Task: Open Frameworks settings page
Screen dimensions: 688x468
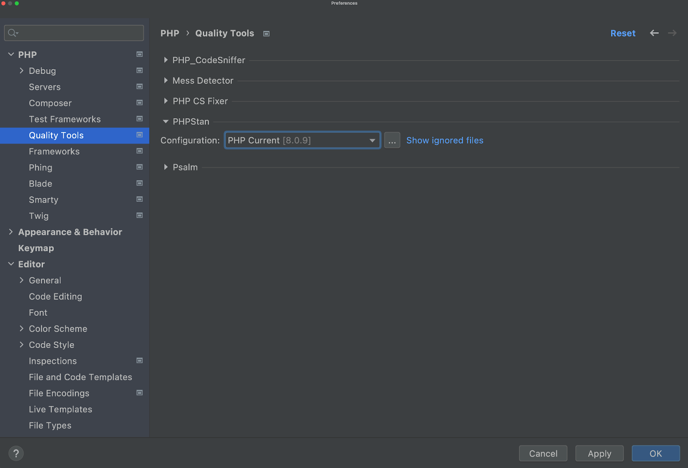Action: coord(54,151)
